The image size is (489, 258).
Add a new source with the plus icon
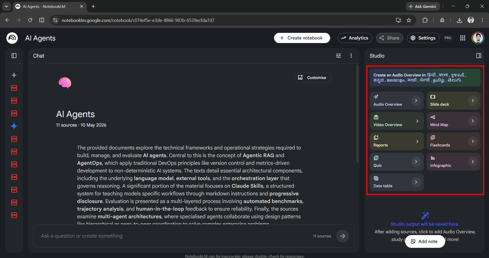[14, 75]
